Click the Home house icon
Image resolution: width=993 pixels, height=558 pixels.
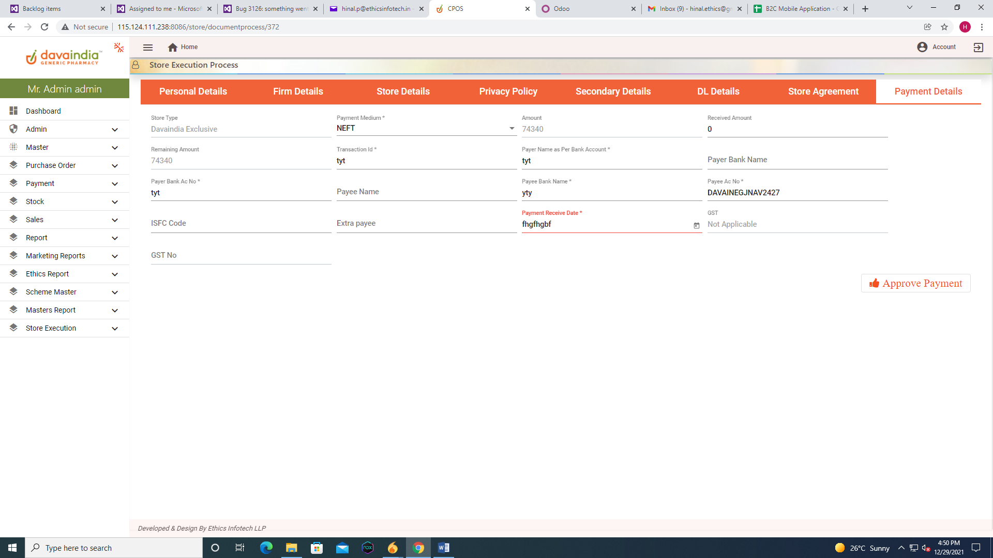(x=173, y=47)
